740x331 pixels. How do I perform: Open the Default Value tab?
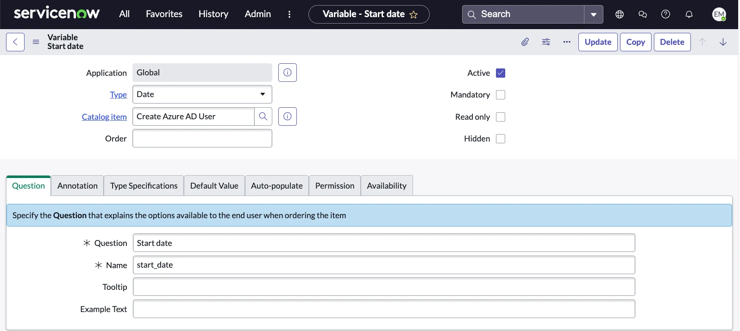(214, 186)
